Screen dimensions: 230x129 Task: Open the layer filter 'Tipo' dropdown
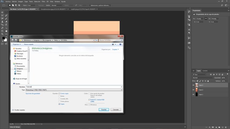[x=200, y=74]
